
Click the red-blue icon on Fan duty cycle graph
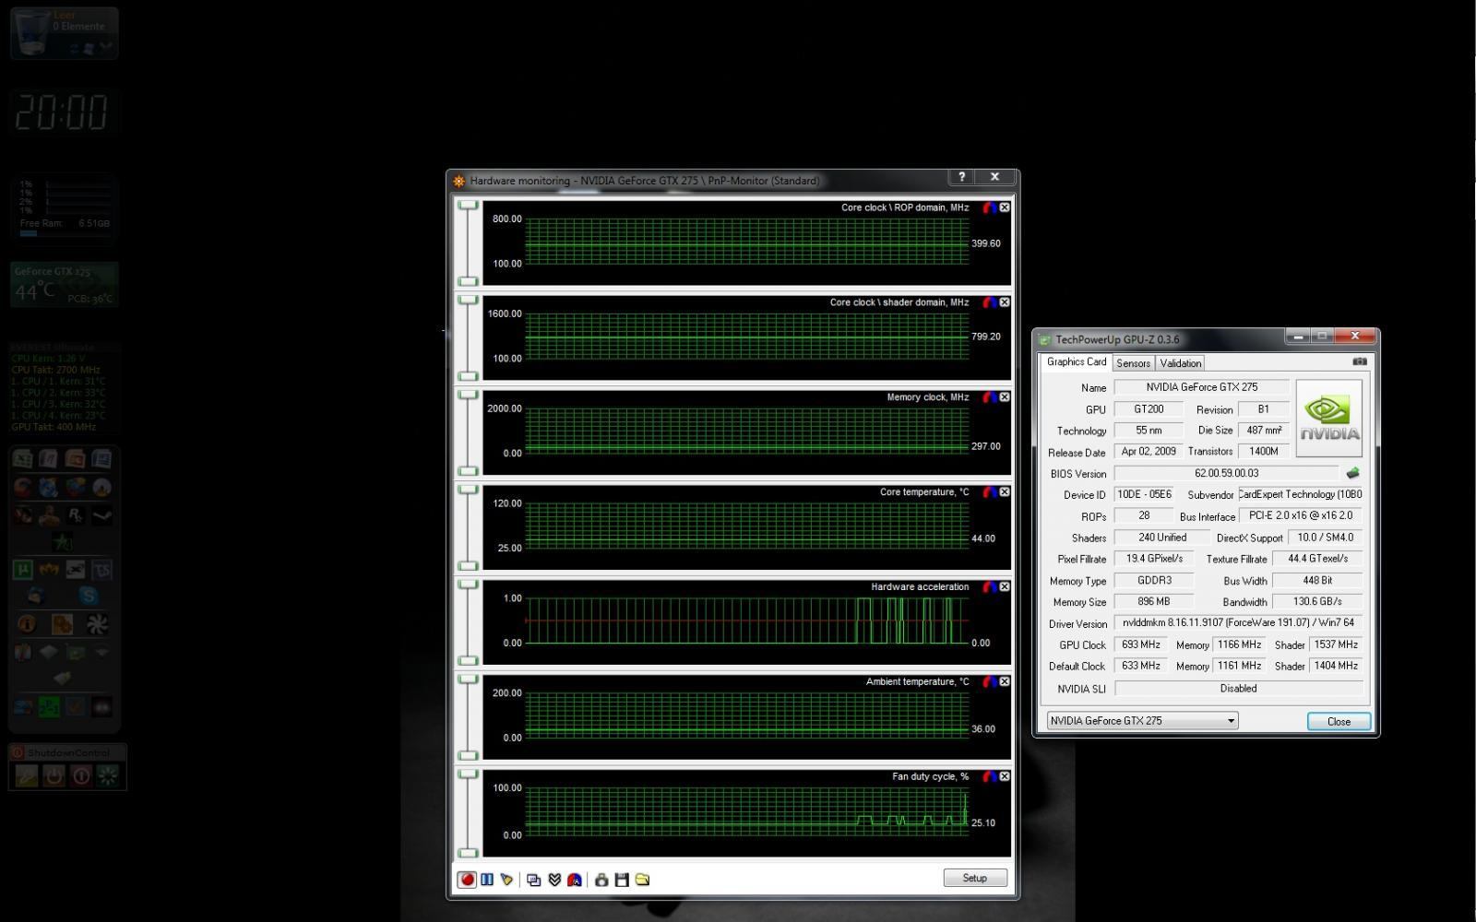[989, 777]
